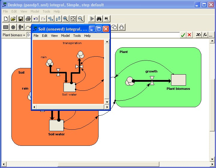Click the right arrow of Soil window horizontal scrollbar
Viewport: 216px width, 168px height.
click(x=107, y=107)
